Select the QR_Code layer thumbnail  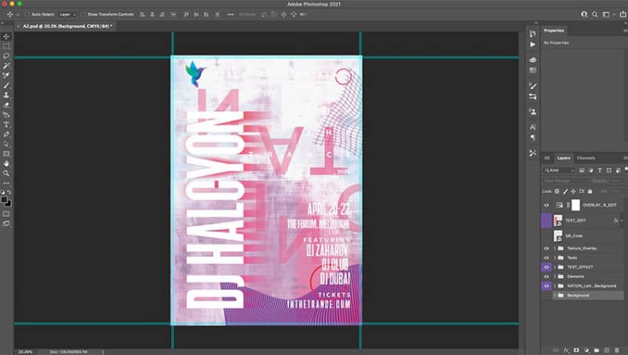point(557,236)
